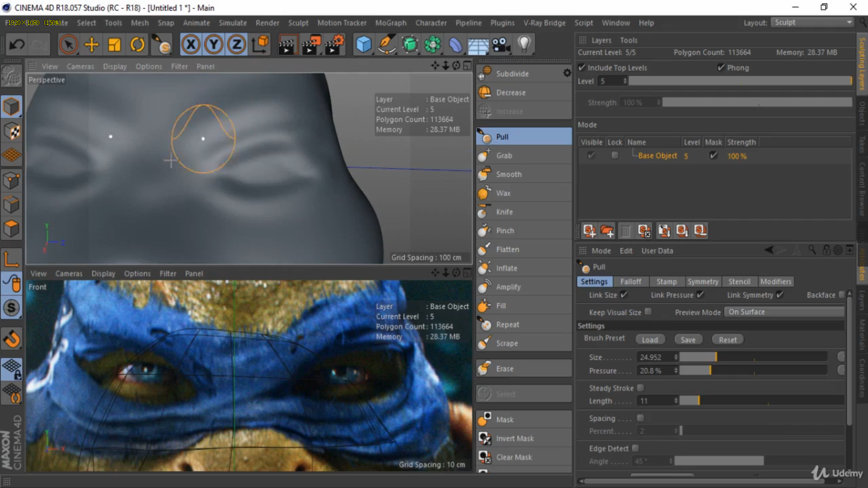Open the Subdivide options gear
Image resolution: width=868 pixels, height=488 pixels.
pyautogui.click(x=567, y=73)
